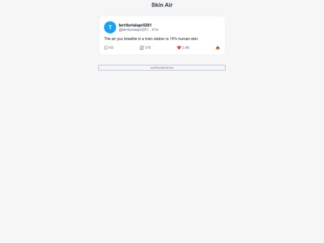Click the words human skin in the post
Image resolution: width=324 pixels, height=243 pixels.
188,38
